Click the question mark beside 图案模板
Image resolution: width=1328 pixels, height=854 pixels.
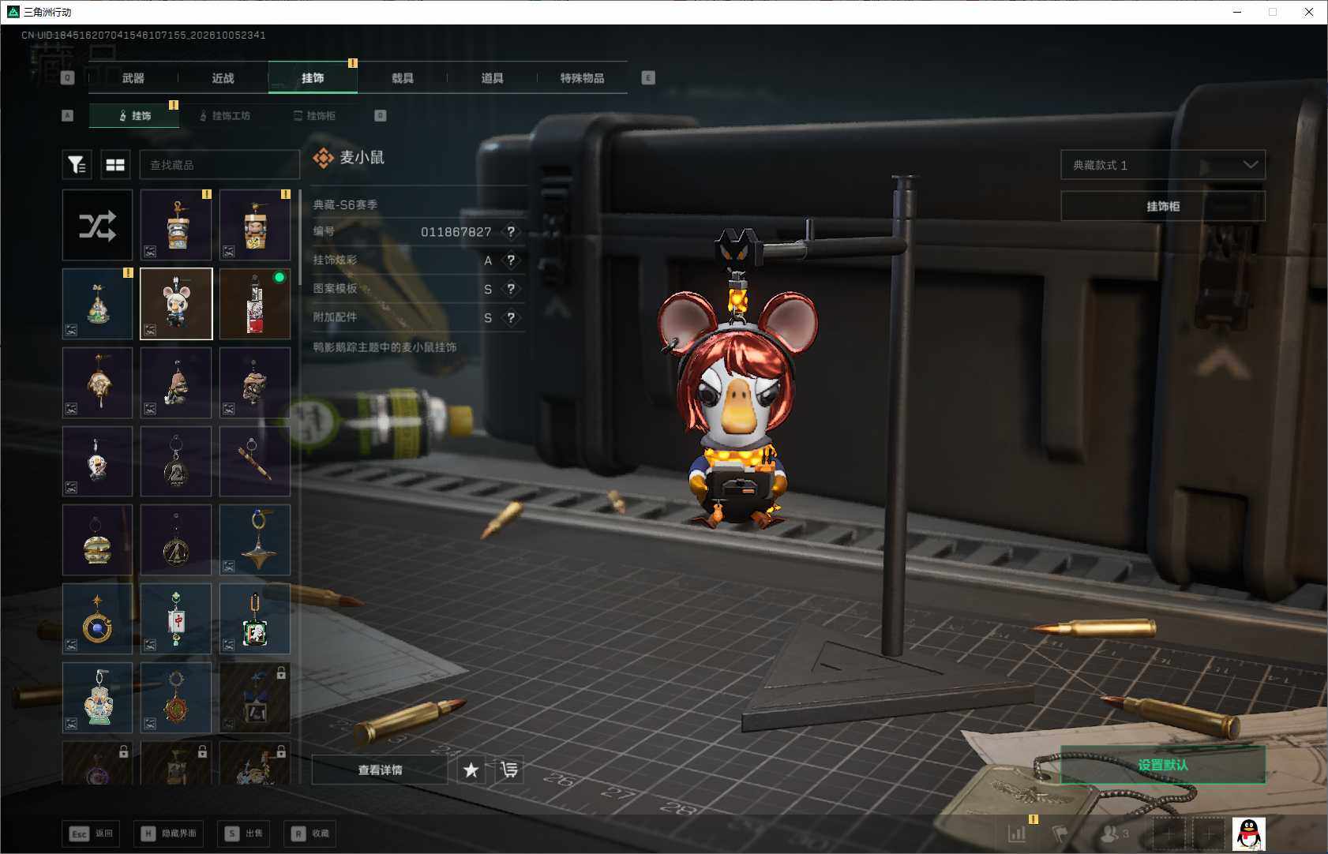click(511, 289)
